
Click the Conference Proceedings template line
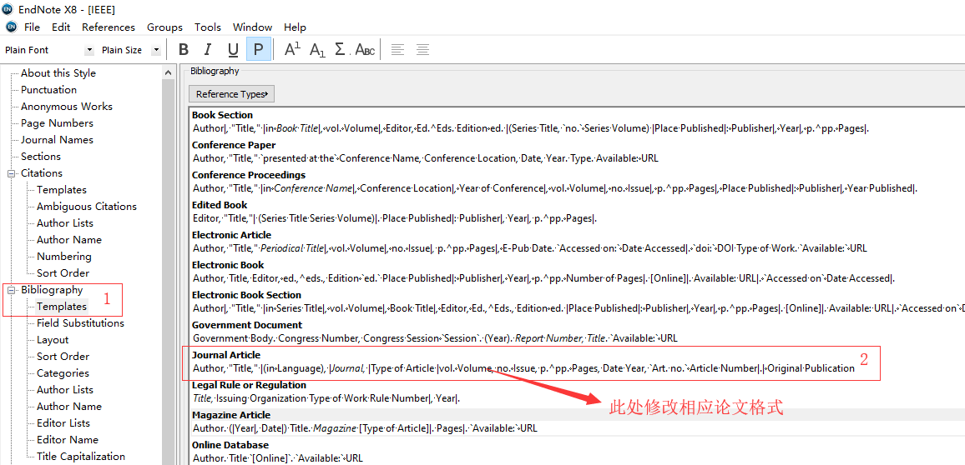point(556,188)
